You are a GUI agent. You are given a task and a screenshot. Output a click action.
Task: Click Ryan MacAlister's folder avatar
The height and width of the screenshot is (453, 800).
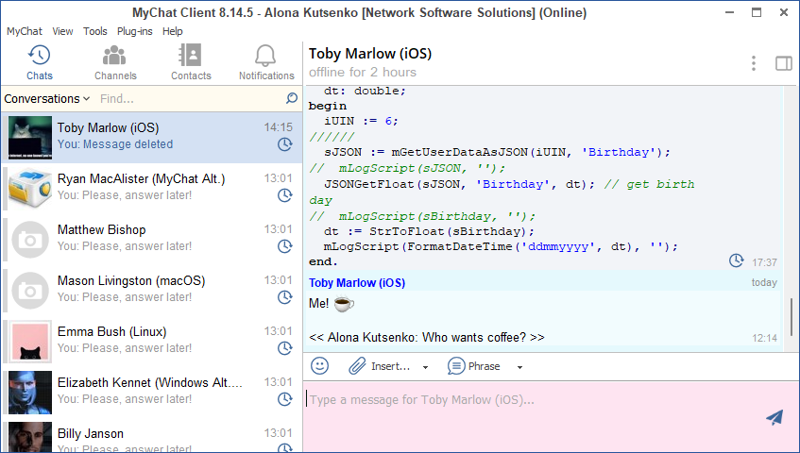tap(30, 189)
